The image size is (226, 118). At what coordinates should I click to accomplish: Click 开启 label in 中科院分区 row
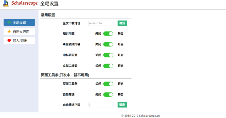(121, 55)
